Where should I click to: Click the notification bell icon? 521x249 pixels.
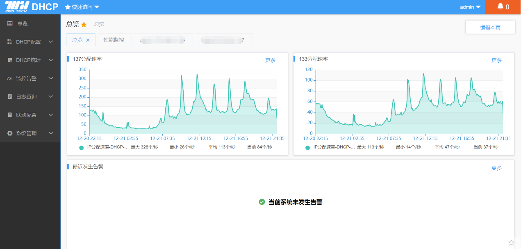(x=500, y=7)
